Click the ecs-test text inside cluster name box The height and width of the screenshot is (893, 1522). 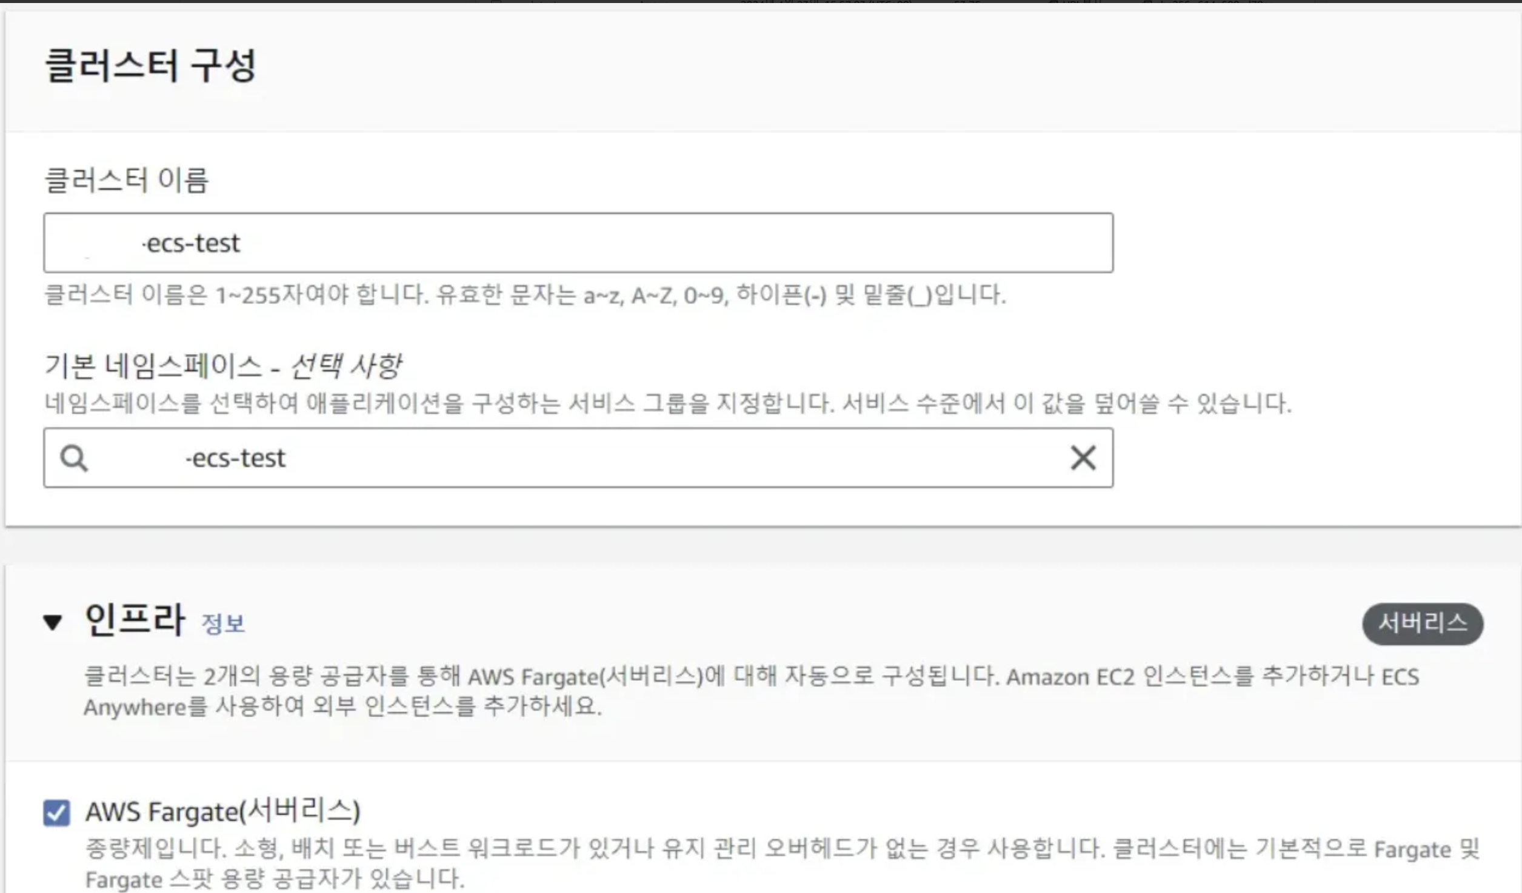pos(192,243)
